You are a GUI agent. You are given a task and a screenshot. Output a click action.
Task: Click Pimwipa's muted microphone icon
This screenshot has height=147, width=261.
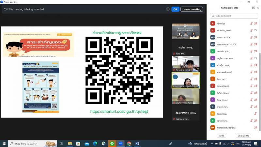pos(251,24)
